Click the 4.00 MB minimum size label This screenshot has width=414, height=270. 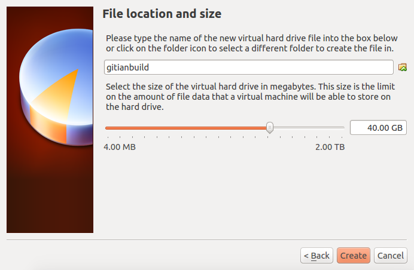(120, 147)
